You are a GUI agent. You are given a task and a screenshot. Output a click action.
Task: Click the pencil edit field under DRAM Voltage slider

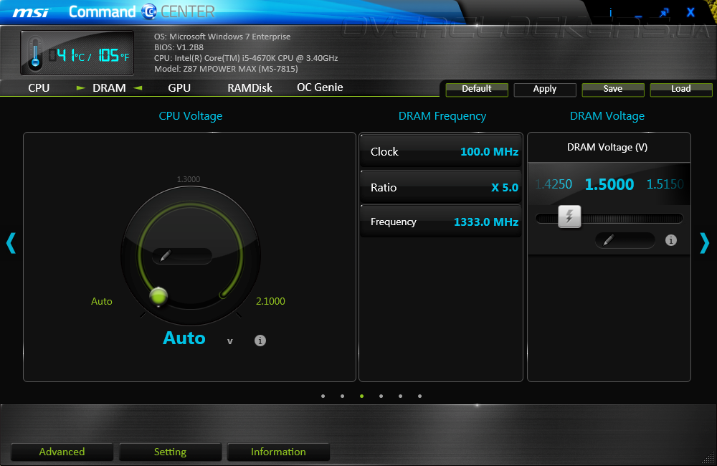click(625, 239)
